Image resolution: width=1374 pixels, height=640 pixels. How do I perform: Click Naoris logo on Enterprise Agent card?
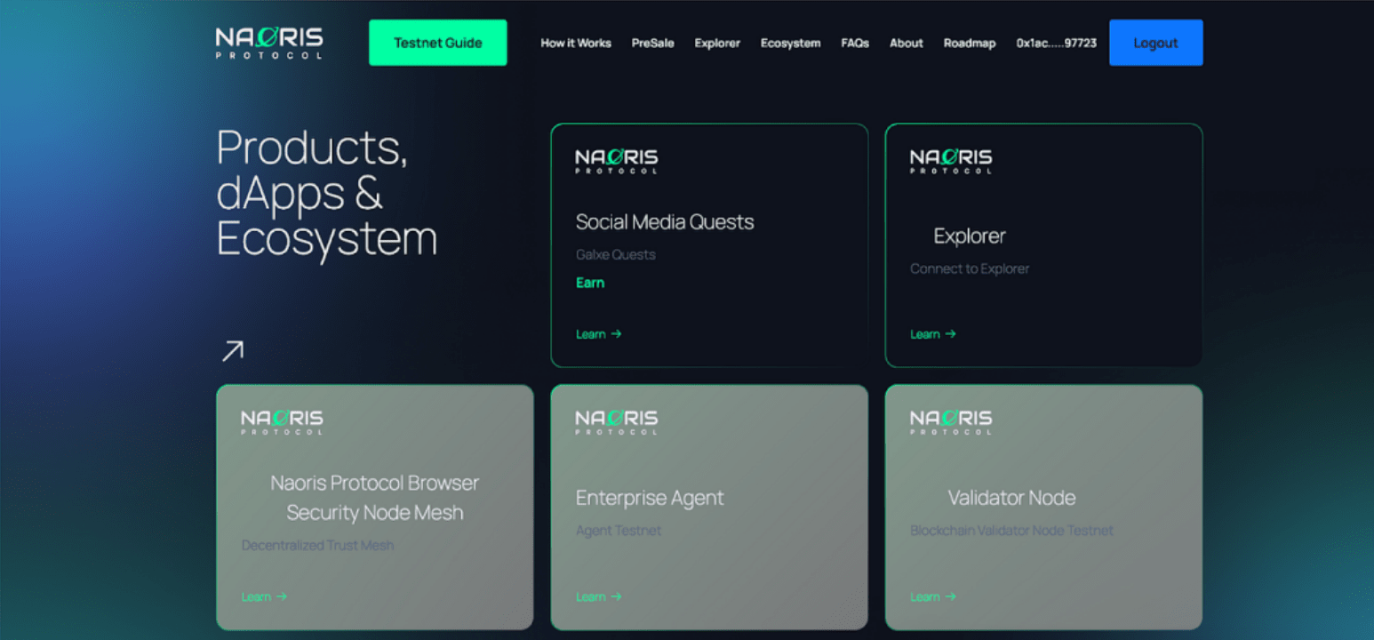pyautogui.click(x=617, y=421)
